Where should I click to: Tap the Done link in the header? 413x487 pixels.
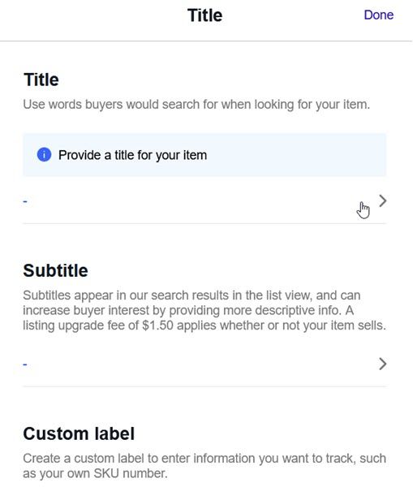point(379,15)
